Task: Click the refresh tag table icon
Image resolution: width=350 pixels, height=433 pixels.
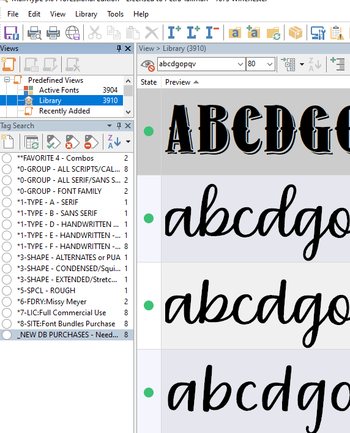Action: pyautogui.click(x=31, y=142)
